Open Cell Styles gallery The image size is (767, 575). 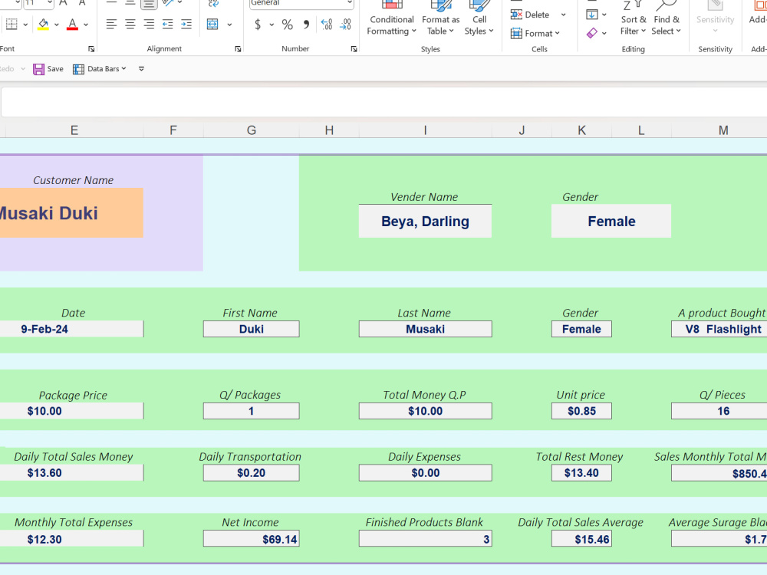(x=479, y=20)
